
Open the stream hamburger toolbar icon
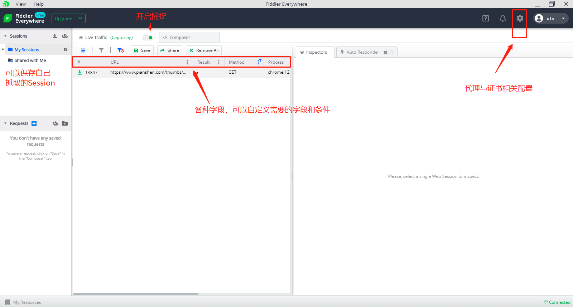83,50
